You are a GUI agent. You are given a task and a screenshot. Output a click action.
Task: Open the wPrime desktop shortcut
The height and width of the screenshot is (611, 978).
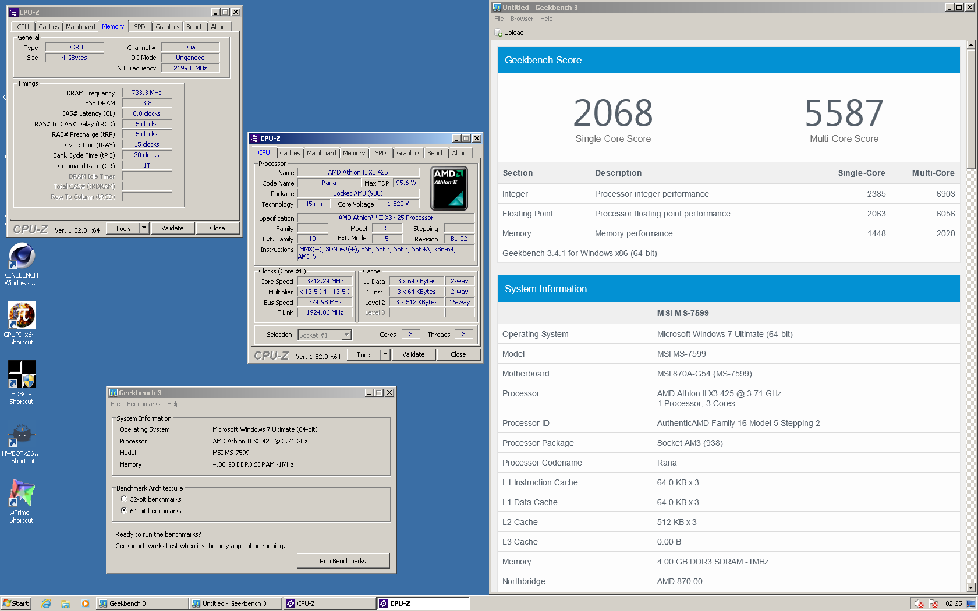(x=22, y=501)
